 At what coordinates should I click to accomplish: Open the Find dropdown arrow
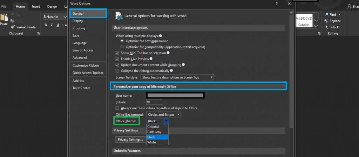click(339, 15)
